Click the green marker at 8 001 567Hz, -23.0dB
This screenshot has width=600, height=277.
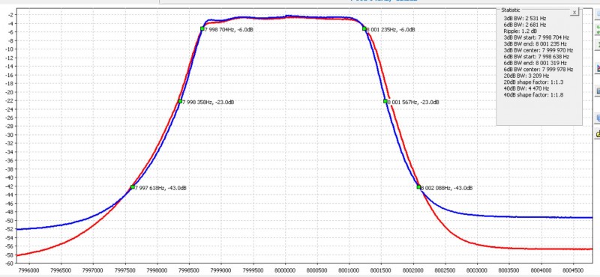click(385, 101)
